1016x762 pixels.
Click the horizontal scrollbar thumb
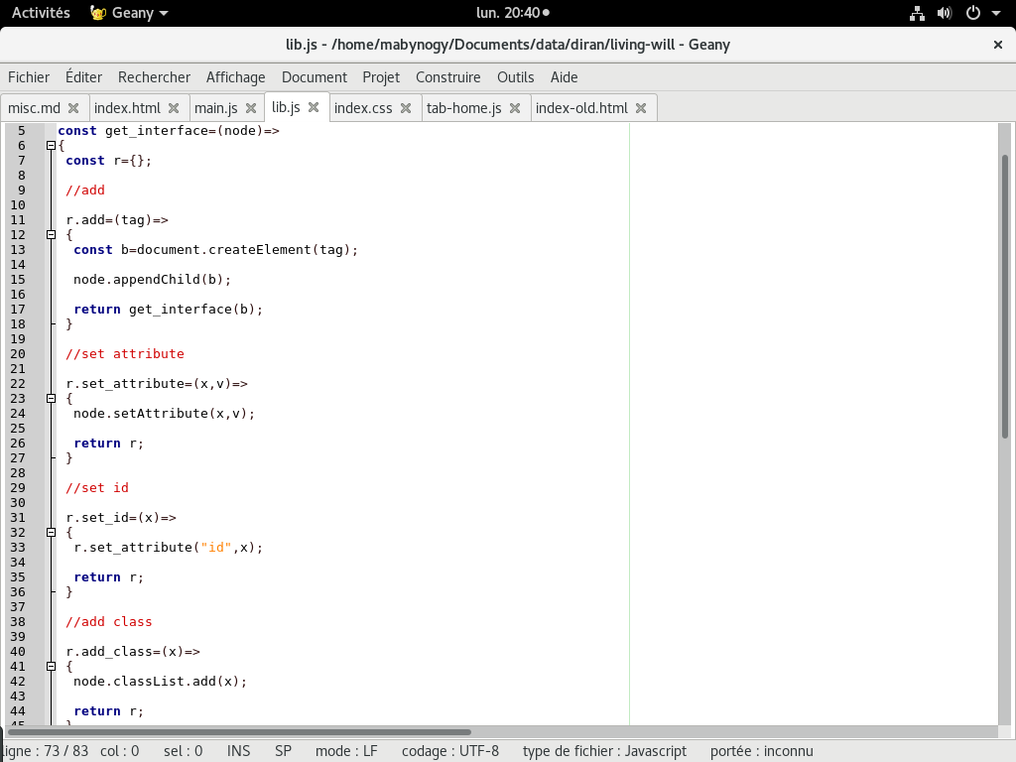[x=240, y=732]
